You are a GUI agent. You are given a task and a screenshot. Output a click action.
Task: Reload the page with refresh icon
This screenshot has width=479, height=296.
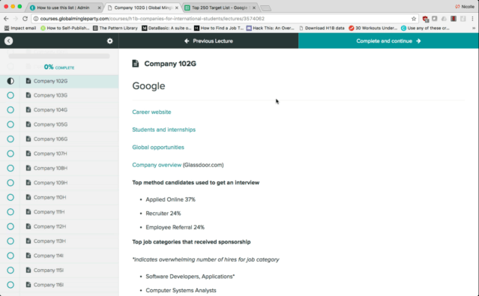(25, 19)
